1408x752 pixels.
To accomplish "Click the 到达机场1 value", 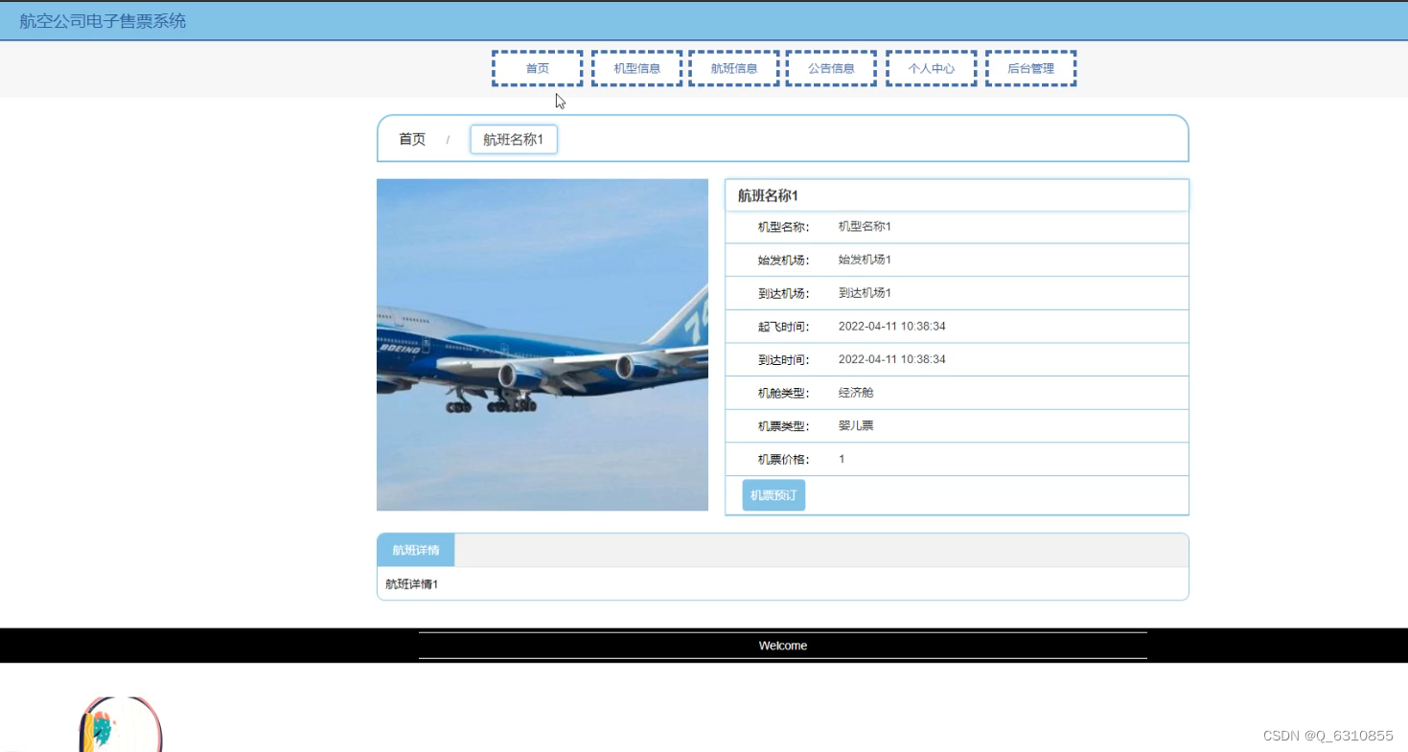I will (865, 293).
